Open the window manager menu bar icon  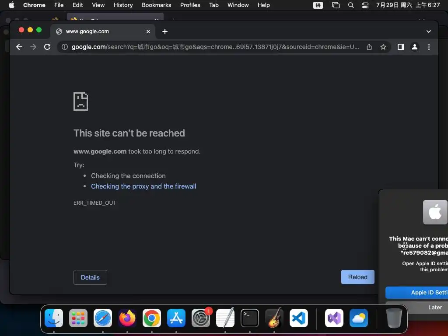click(x=336, y=5)
